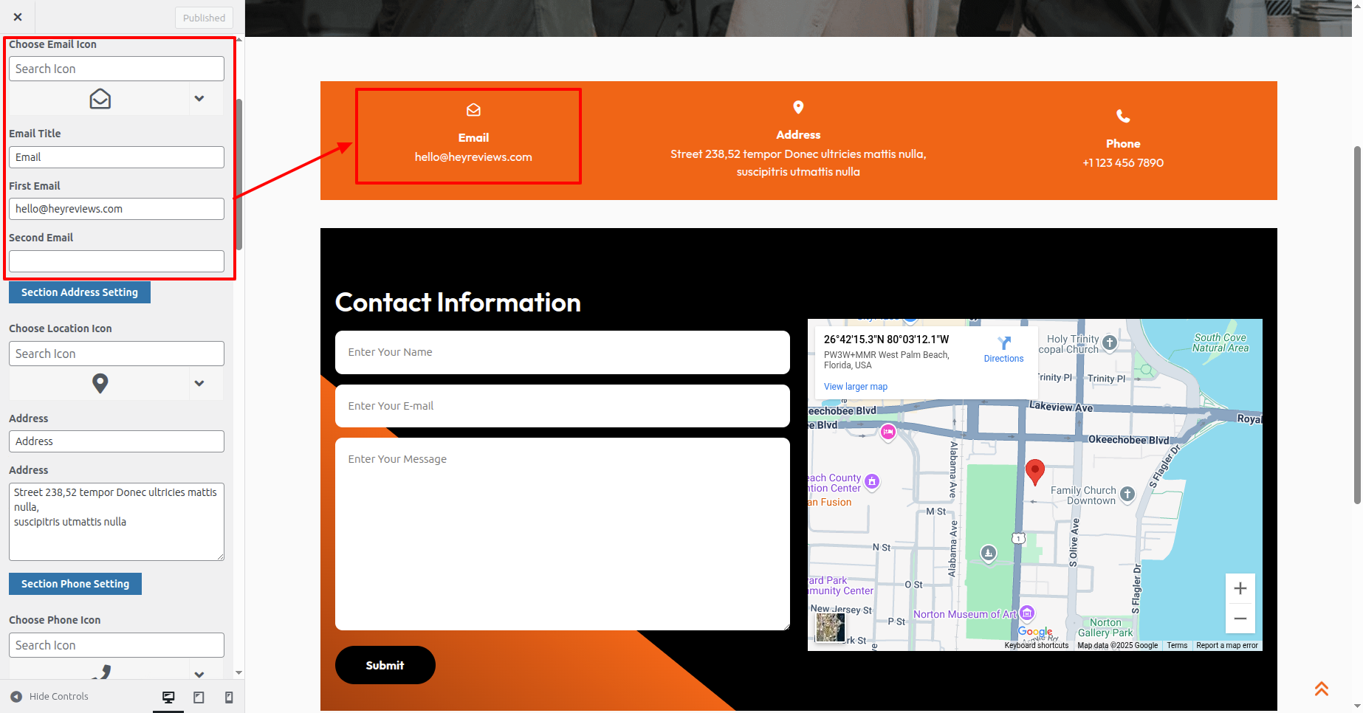Screen dimensions: 1363x713
Task: Open the Section Phone Setting tab
Action: 75,584
